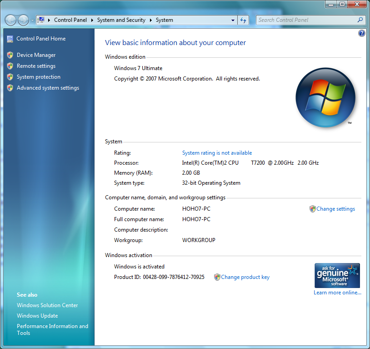Go to System and Security breadcrumb
The width and height of the screenshot is (370, 349).
(121, 20)
